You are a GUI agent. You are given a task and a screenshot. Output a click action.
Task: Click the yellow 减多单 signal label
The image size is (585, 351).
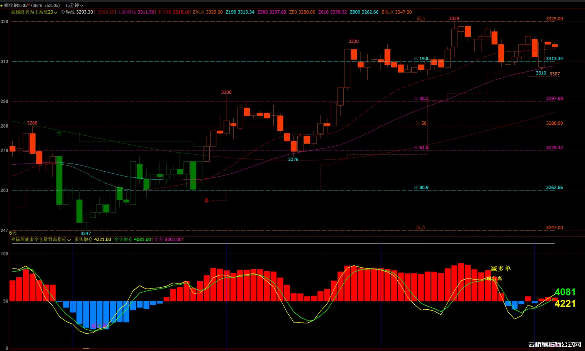click(x=500, y=268)
